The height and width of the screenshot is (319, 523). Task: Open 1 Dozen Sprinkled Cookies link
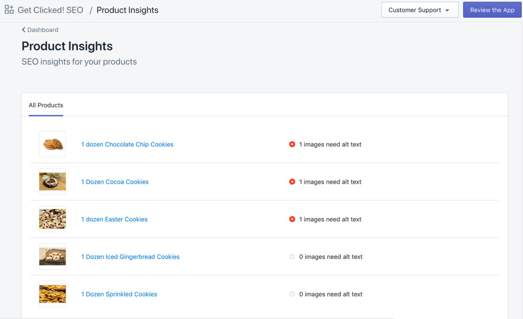coord(118,294)
